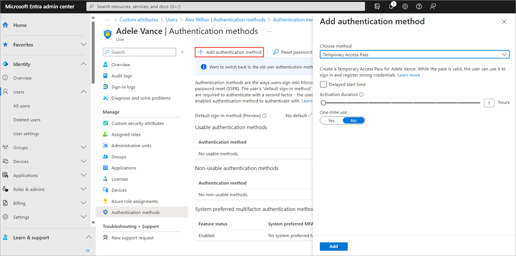Open the Choose method dropdown
The image size is (516, 256).
415,55
